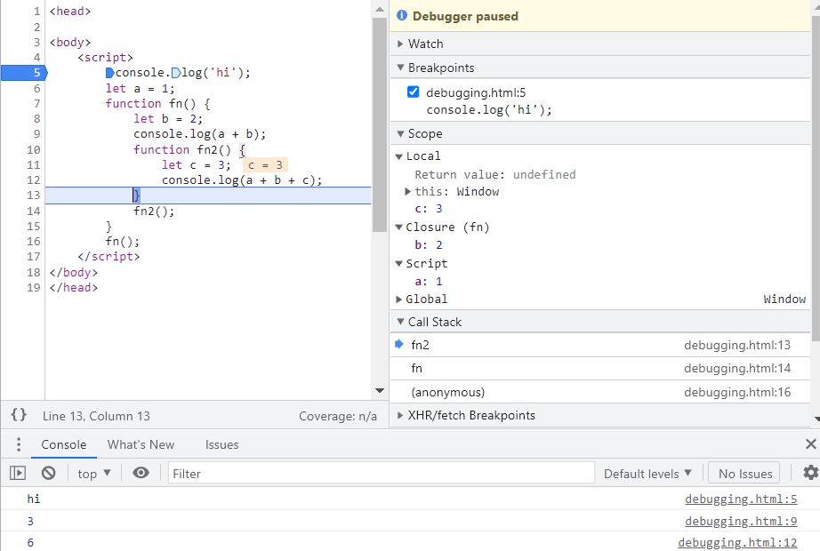This screenshot has height=551, width=820.
Task: Collapse the Closure (fn) scope
Action: 399,227
